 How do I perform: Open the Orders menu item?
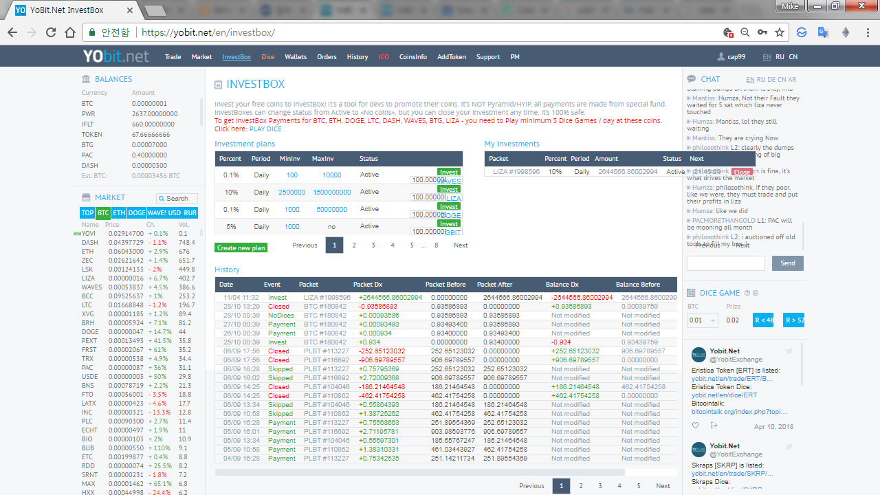(327, 57)
